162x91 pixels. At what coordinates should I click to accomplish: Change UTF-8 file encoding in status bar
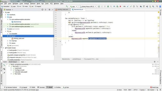[x=136, y=90]
